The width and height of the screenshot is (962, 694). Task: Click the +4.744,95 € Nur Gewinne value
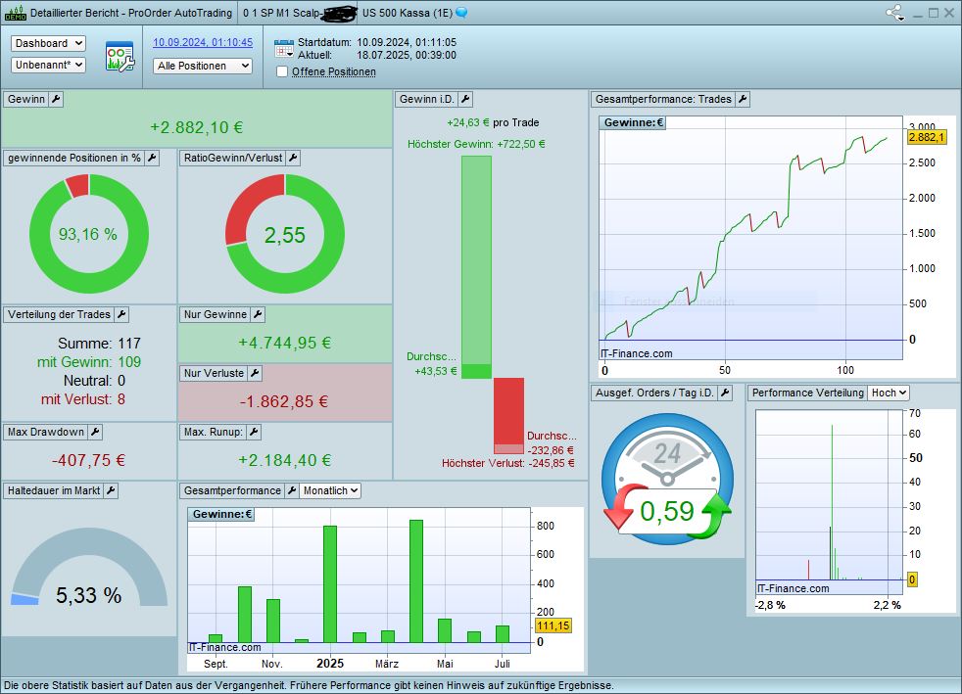pos(285,343)
